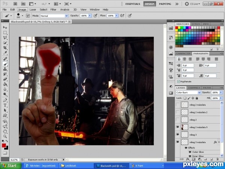The height and width of the screenshot is (169, 225).
Task: Select the Dodge tool
Action: [5, 94]
